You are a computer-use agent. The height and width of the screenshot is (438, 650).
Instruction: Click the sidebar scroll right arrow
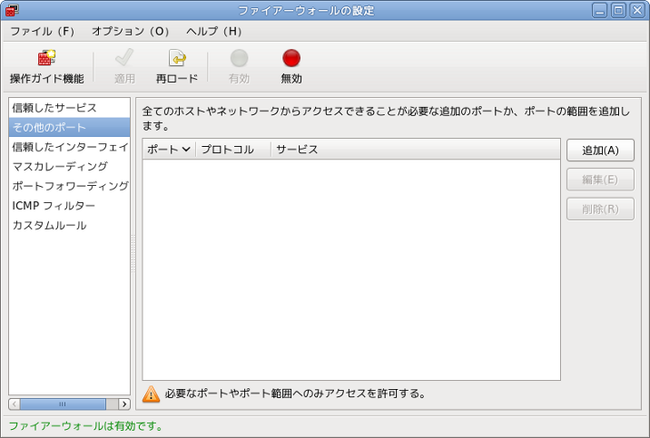(124, 404)
